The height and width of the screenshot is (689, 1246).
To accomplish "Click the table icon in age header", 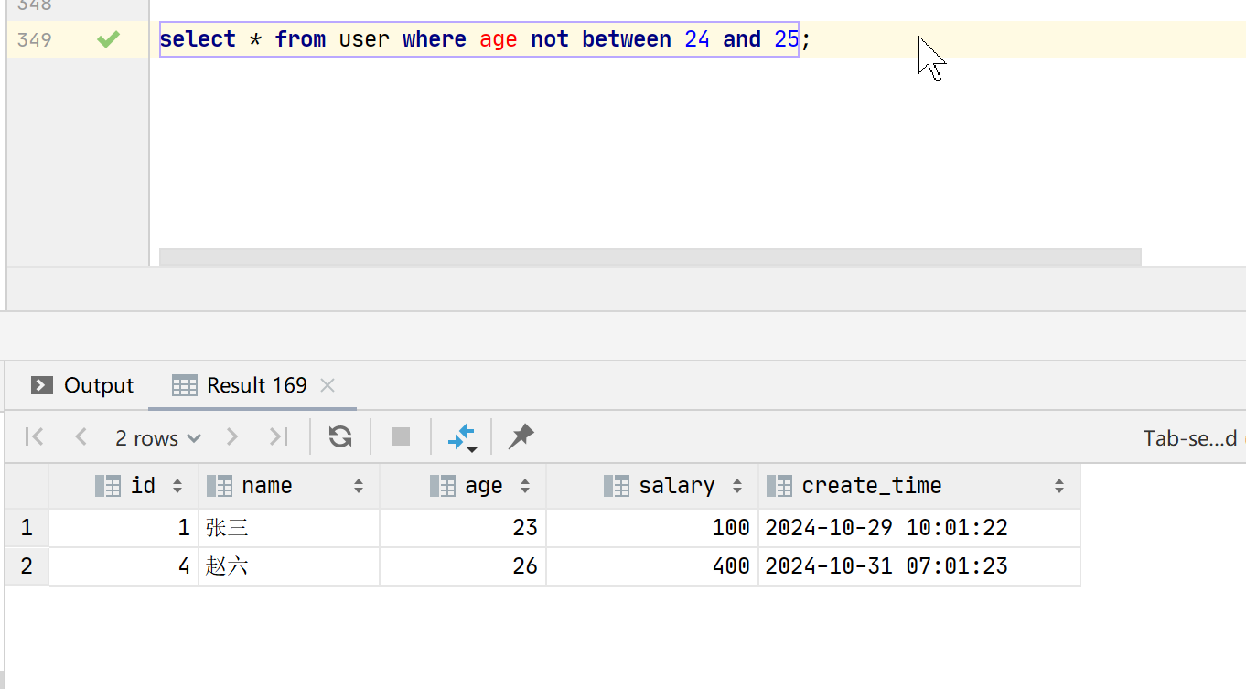I will (x=443, y=486).
